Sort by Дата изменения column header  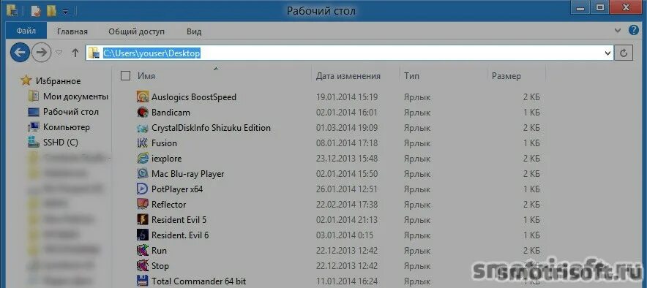[348, 76]
